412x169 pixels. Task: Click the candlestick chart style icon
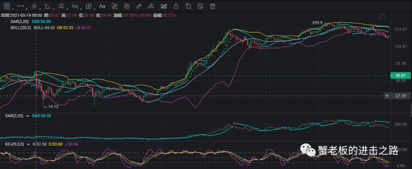164,6
